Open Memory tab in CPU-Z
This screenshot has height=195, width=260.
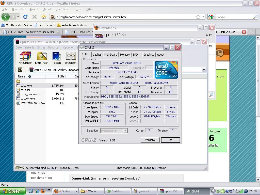pos(125,55)
